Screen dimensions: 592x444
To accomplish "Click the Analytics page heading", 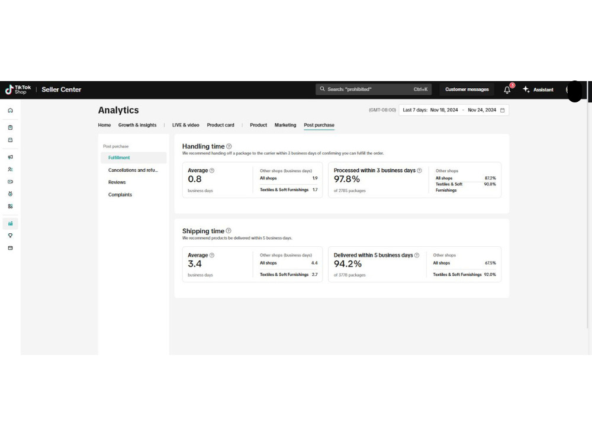I will click(x=118, y=110).
